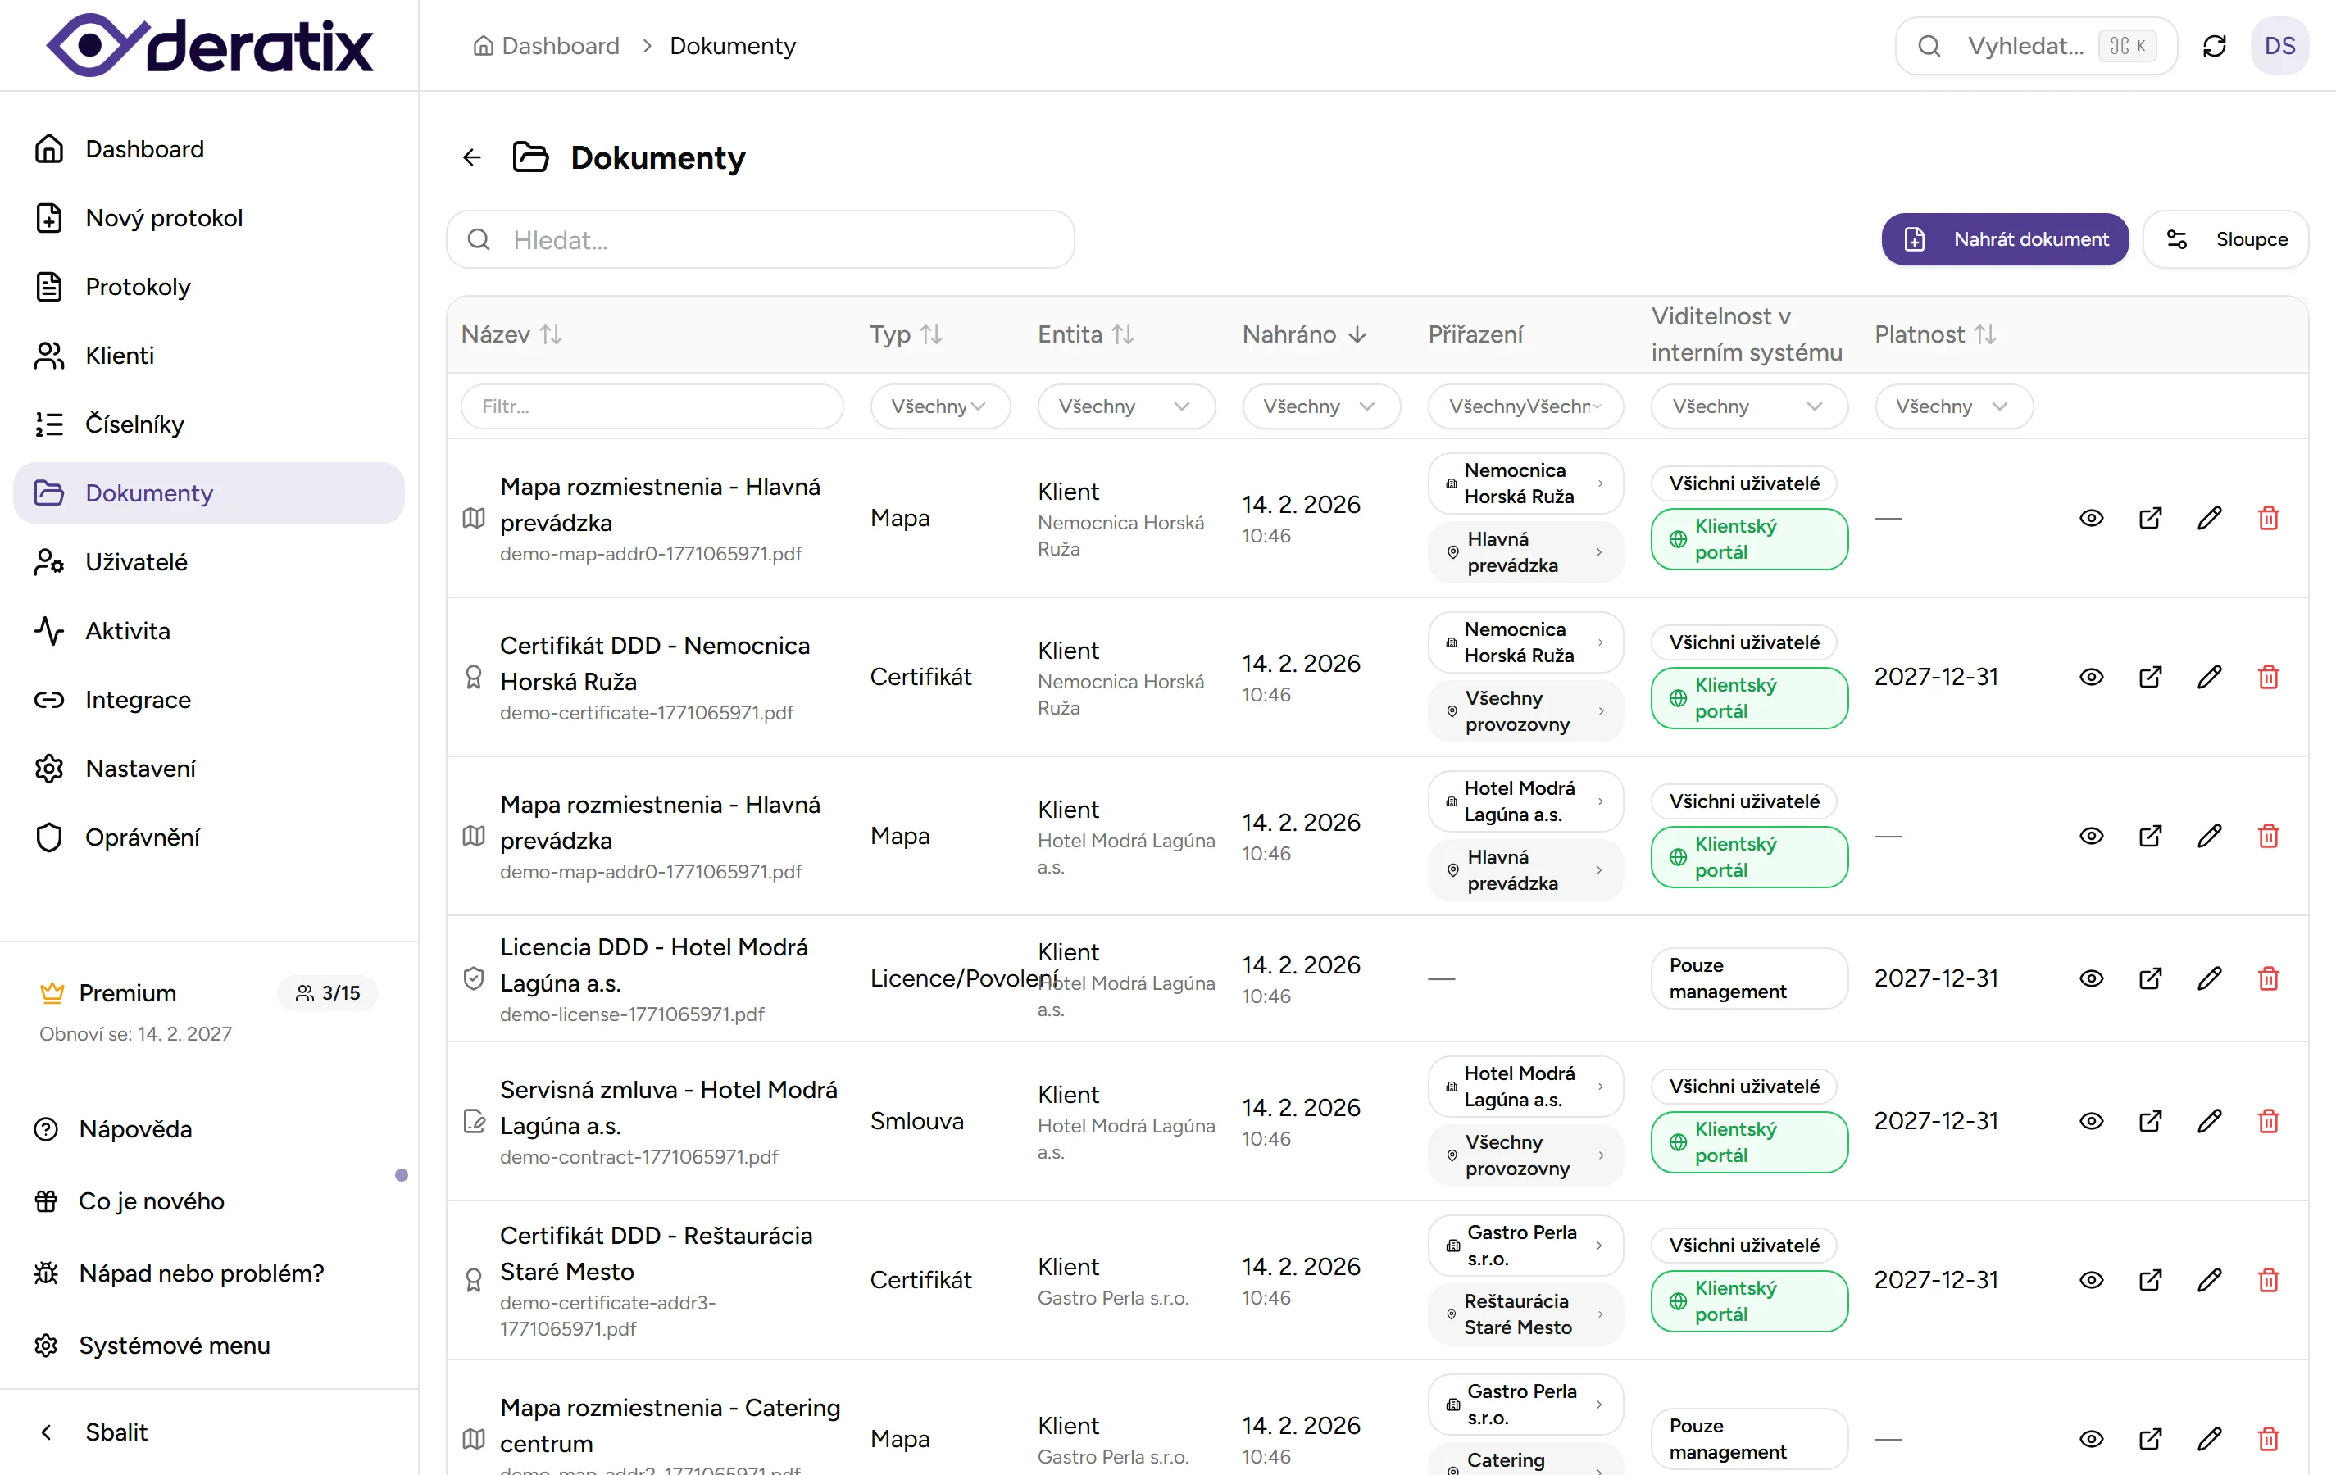The height and width of the screenshot is (1475, 2336).
Task: Go to Protokoly in sidebar
Action: [138, 287]
